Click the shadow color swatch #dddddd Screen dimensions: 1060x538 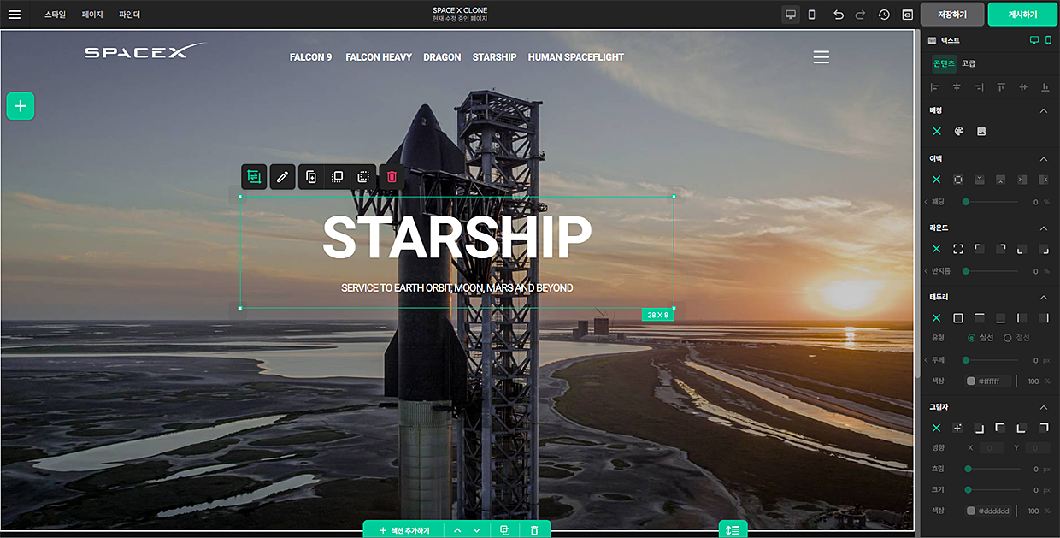971,511
